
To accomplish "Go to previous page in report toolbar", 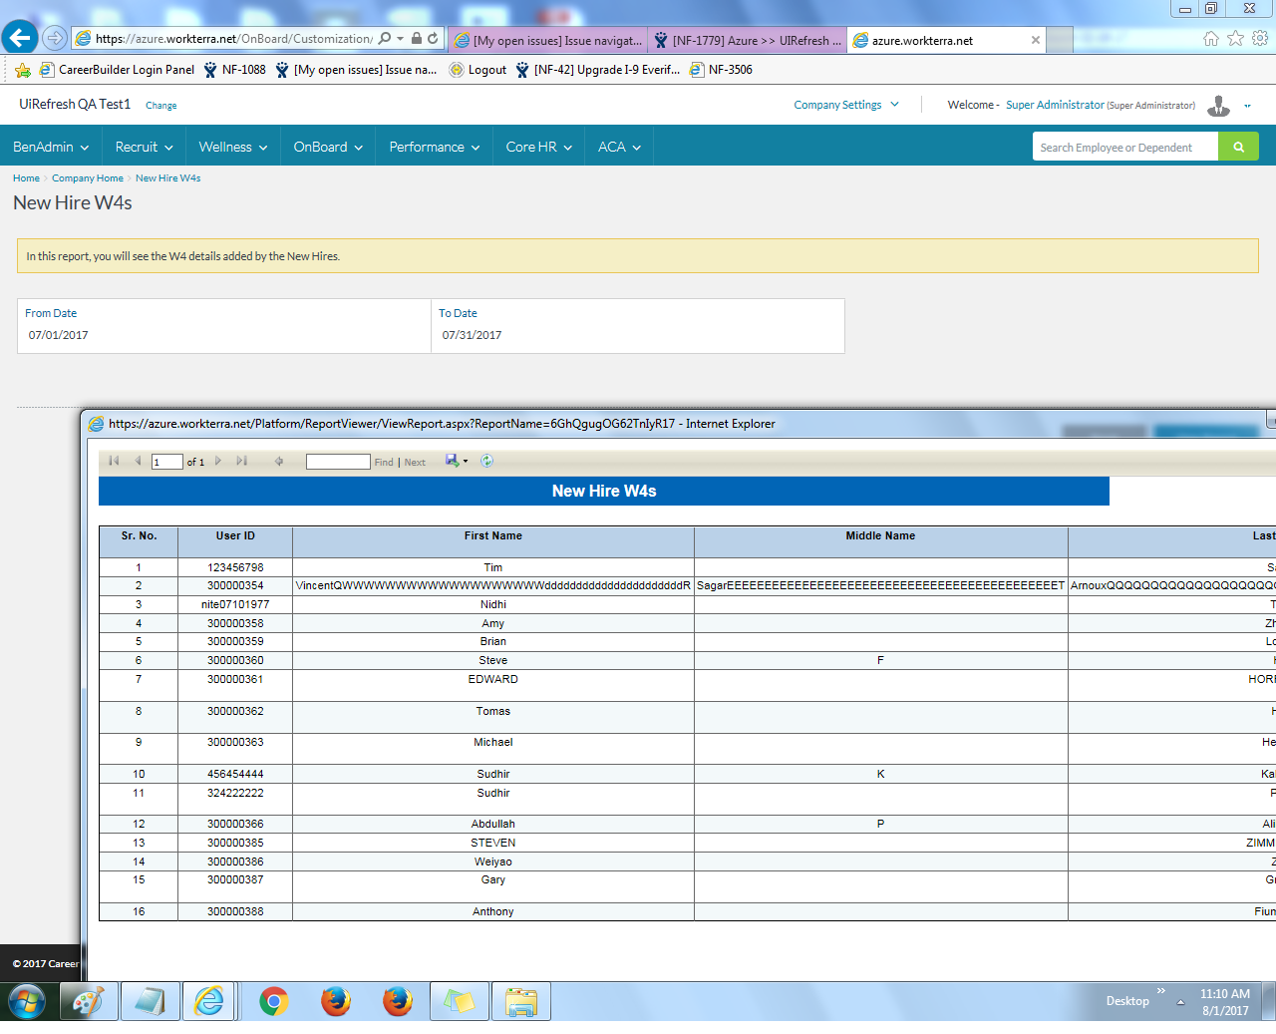I will 138,461.
